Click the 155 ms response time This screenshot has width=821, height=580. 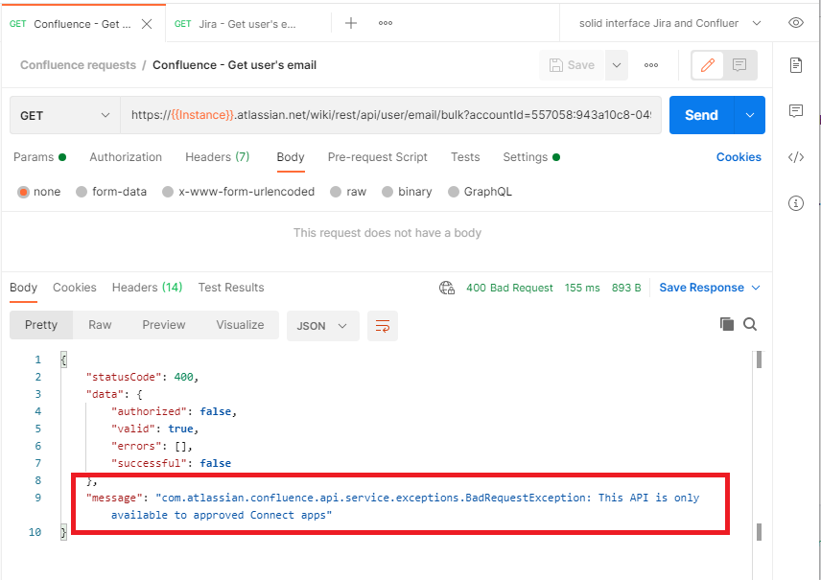click(x=582, y=288)
